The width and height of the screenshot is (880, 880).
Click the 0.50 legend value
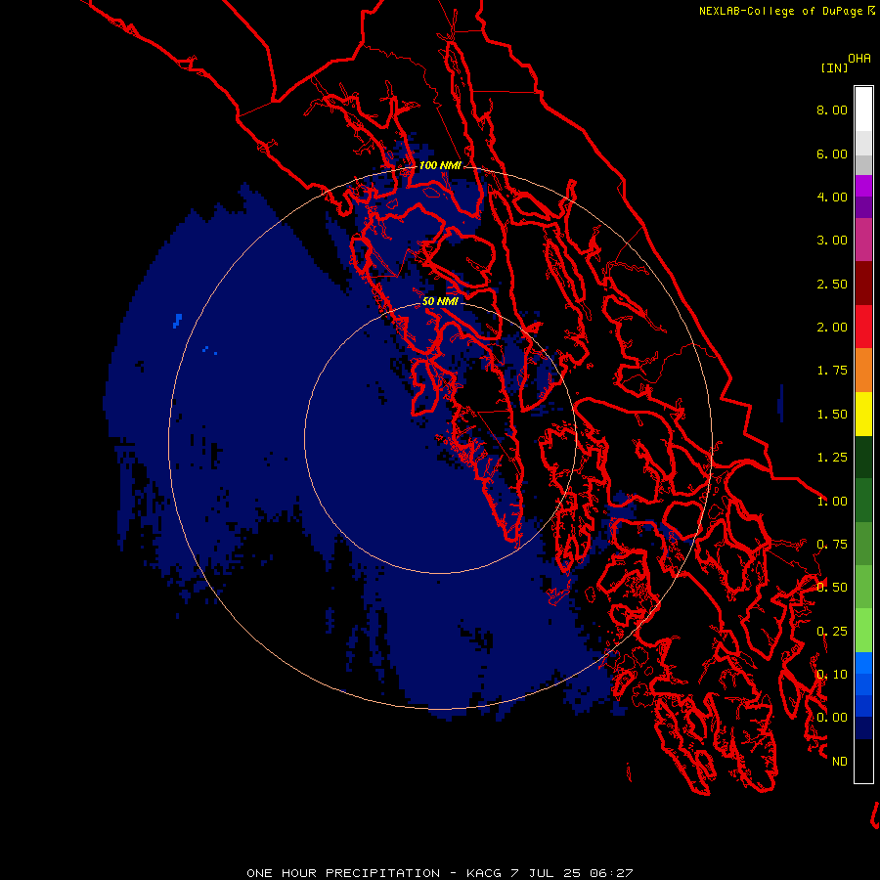click(x=832, y=588)
